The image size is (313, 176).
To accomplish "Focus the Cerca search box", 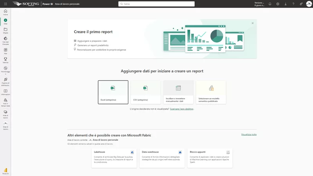I will coord(156,4).
